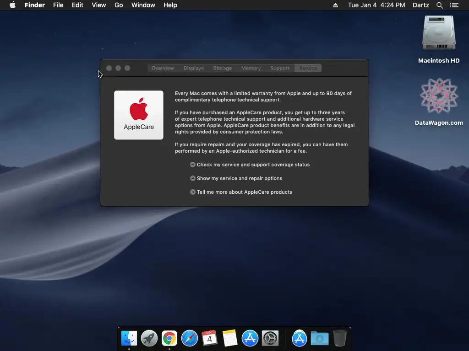Open the Trash in the Dock

[340, 338]
